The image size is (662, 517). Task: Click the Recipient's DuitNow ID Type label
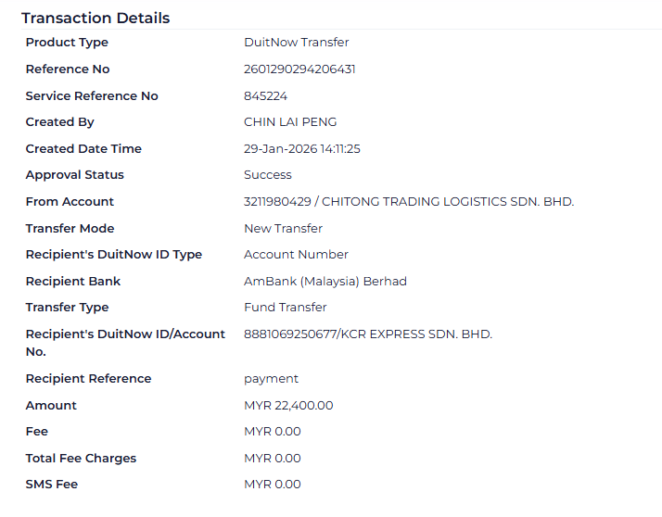tap(113, 255)
